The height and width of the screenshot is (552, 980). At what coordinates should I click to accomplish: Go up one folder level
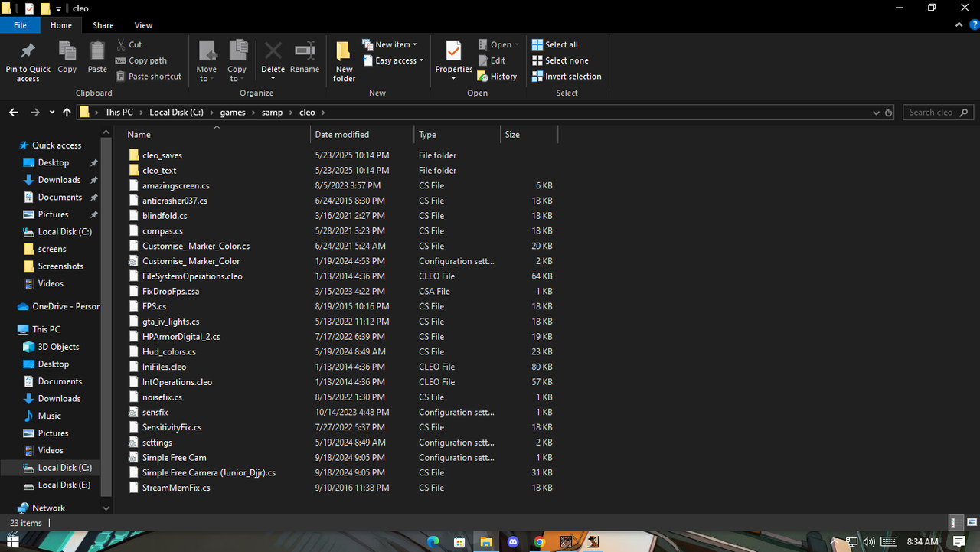[x=67, y=113]
